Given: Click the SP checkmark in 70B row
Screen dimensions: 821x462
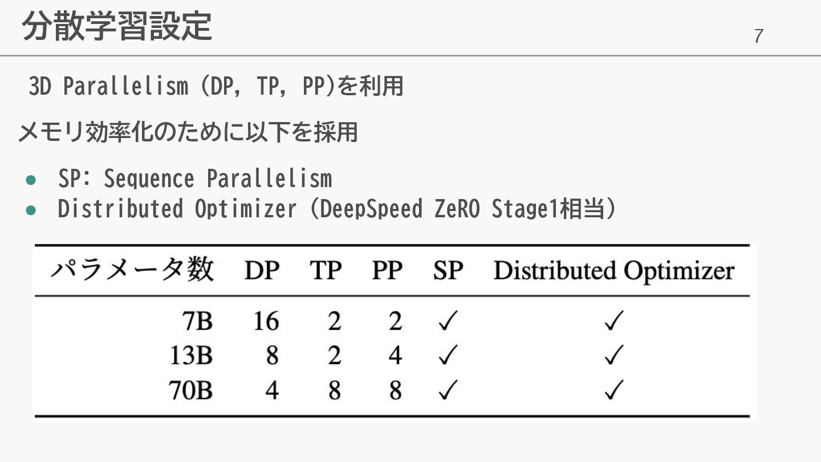Looking at the screenshot, I should (448, 391).
